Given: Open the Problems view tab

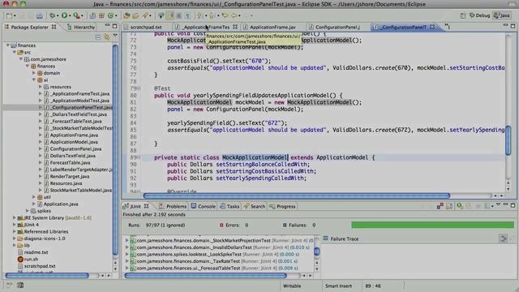Looking at the screenshot, I should click(x=173, y=206).
